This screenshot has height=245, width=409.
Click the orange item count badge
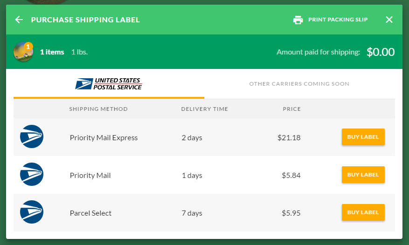coord(28,46)
